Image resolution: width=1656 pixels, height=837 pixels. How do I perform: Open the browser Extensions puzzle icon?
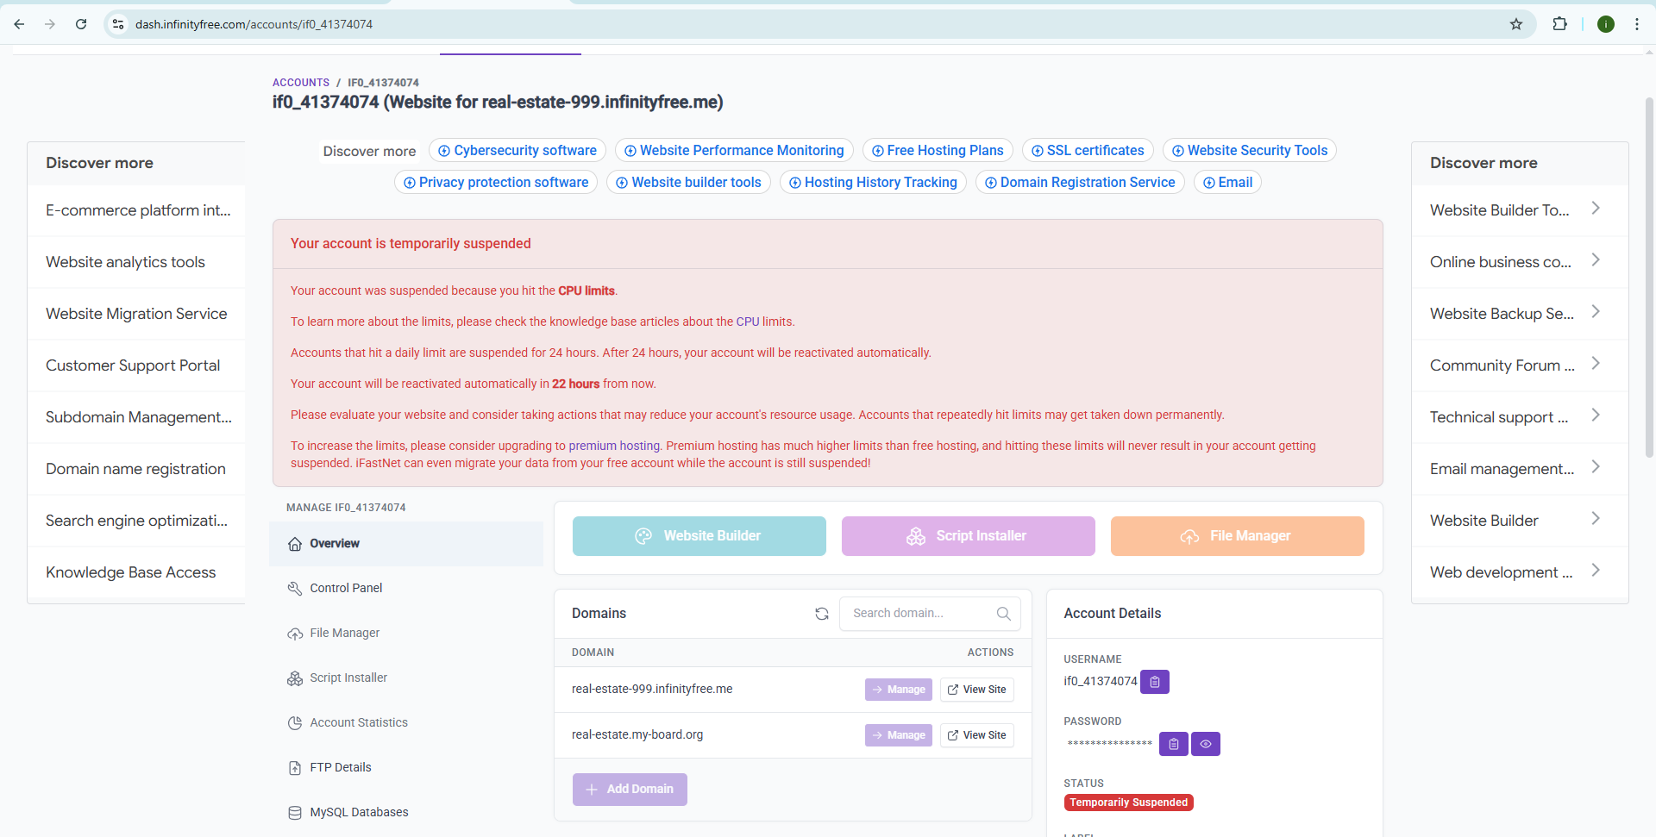pyautogui.click(x=1559, y=24)
